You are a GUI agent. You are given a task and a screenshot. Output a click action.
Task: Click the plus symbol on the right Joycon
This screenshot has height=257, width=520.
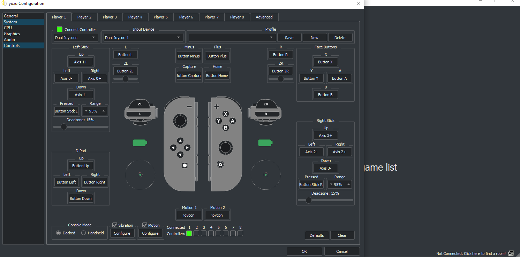click(217, 107)
